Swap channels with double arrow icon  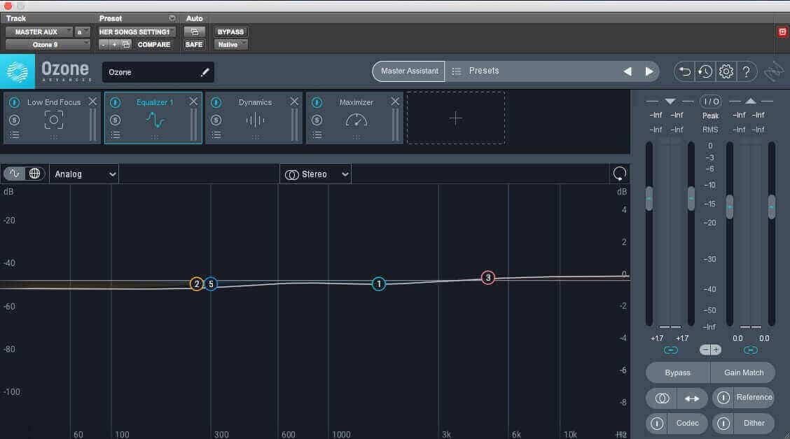(692, 398)
